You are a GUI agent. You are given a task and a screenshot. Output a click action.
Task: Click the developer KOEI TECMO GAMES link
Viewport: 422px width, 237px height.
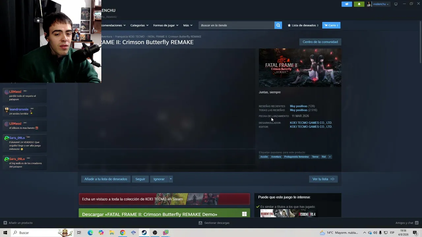tap(311, 123)
